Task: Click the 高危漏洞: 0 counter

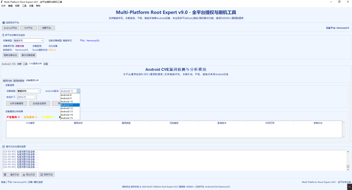Action: pos(30,117)
